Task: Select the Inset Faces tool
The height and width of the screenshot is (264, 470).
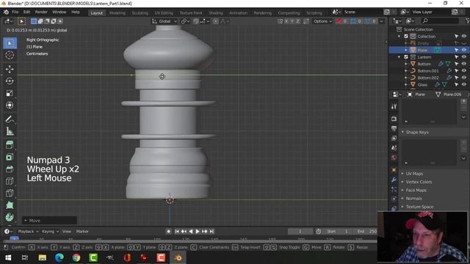Action: pyautogui.click(x=10, y=157)
